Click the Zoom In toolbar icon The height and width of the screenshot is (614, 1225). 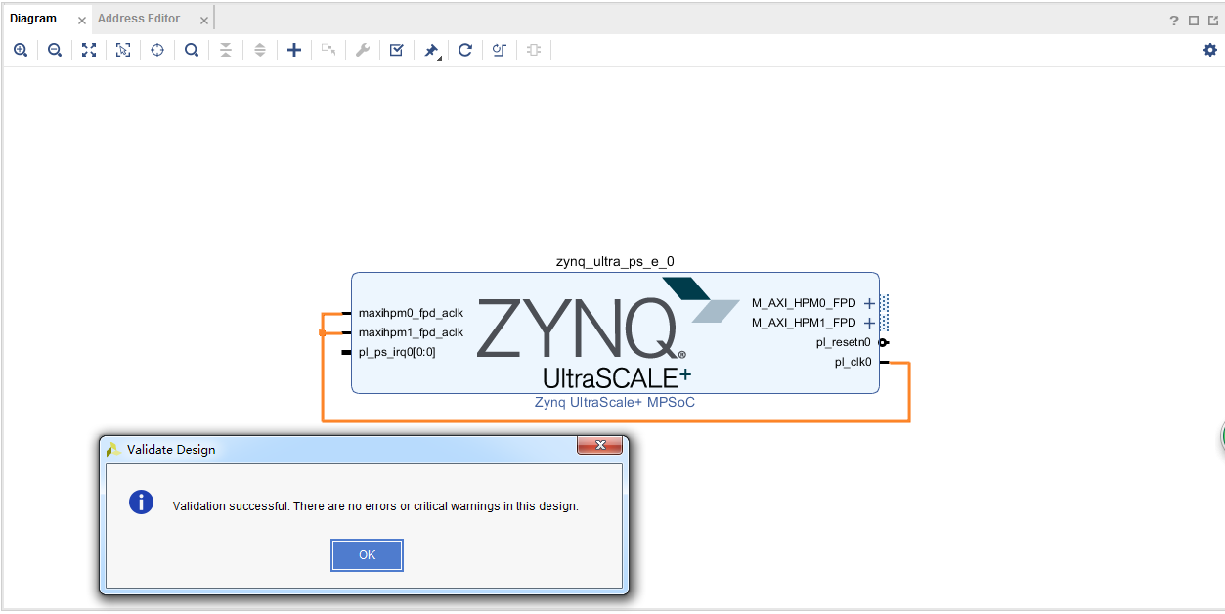pyautogui.click(x=21, y=50)
